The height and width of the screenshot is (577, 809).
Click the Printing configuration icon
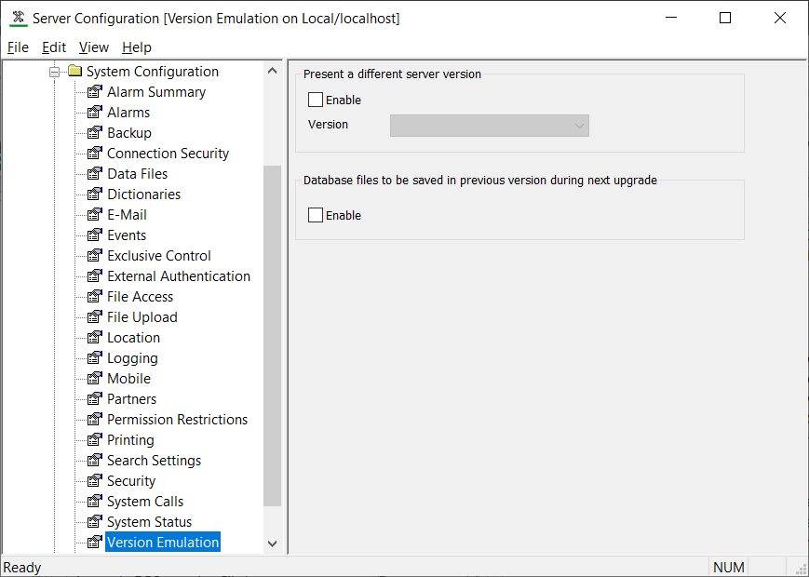point(94,440)
